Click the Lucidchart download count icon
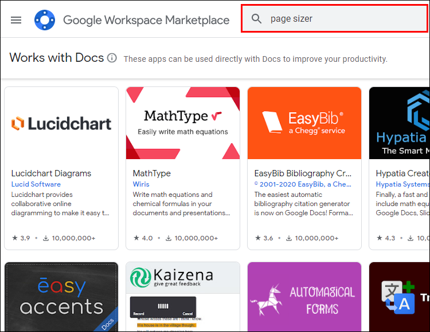Screen dimensions: 430x332 (x=46, y=238)
